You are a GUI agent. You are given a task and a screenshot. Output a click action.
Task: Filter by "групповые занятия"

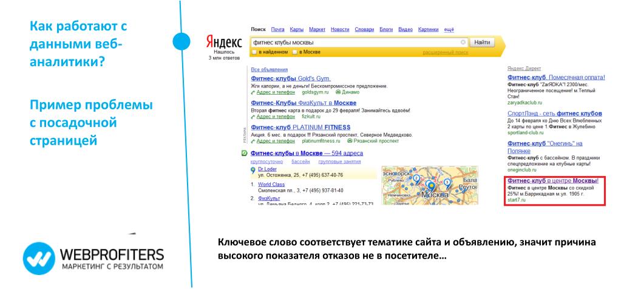point(339,161)
